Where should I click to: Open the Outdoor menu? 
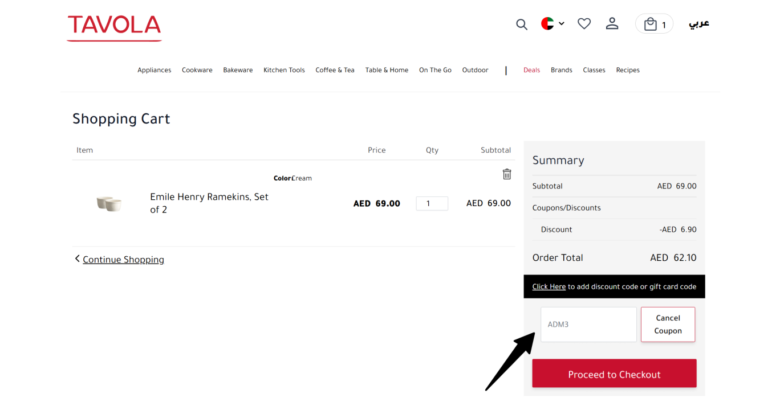(x=475, y=70)
